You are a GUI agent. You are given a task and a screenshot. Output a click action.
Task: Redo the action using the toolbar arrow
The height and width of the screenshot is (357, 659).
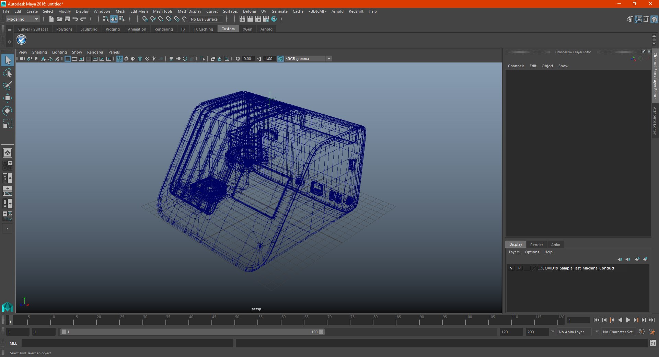click(x=83, y=19)
